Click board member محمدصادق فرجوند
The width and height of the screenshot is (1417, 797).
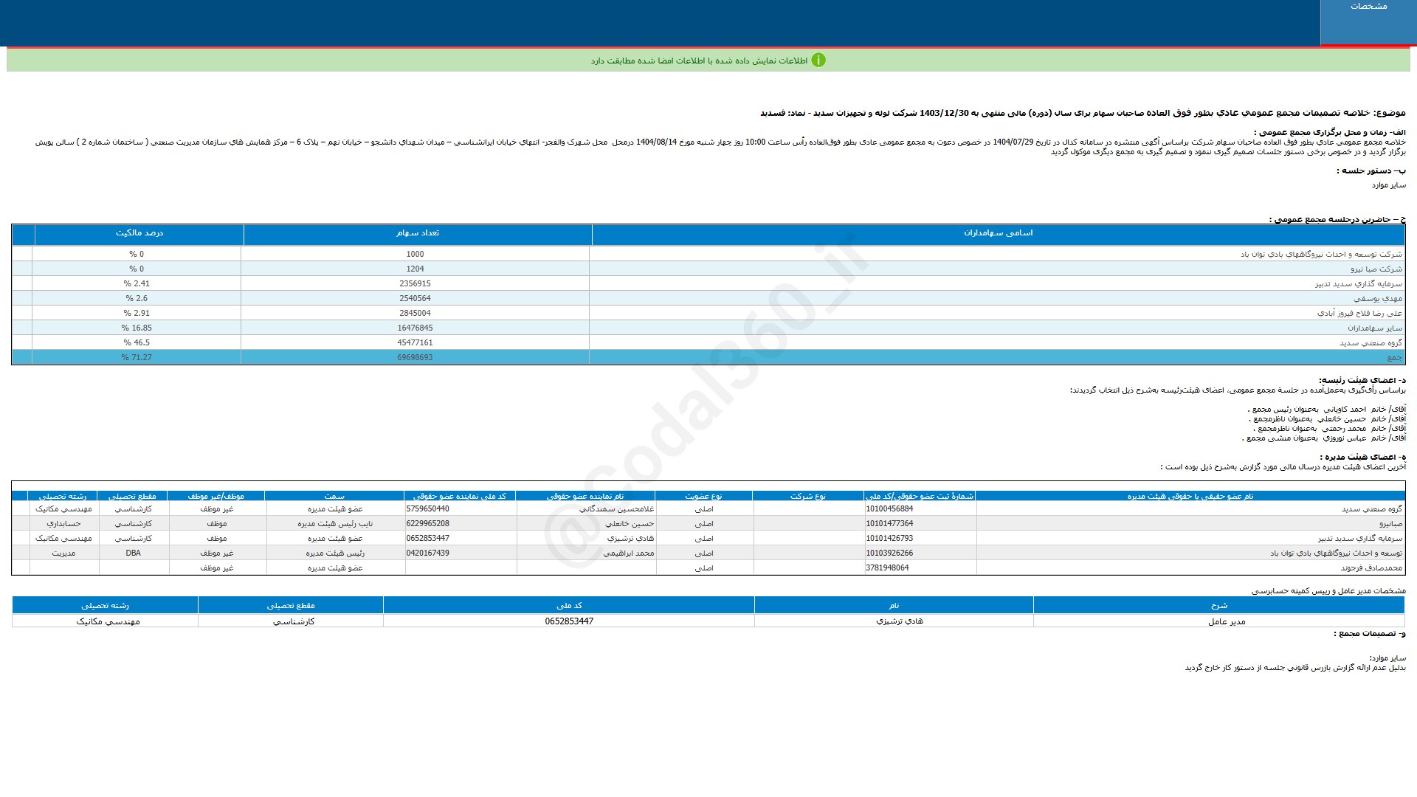(x=1371, y=568)
